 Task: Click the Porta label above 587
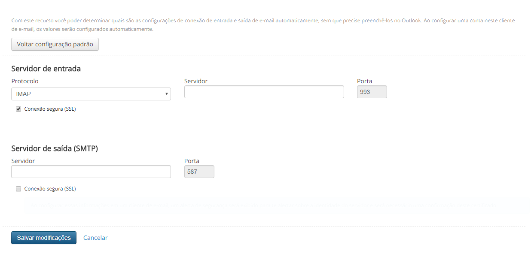pos(192,161)
